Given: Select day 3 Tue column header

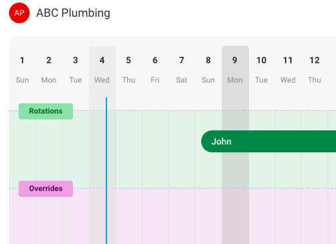Looking at the screenshot, I should pos(75,69).
